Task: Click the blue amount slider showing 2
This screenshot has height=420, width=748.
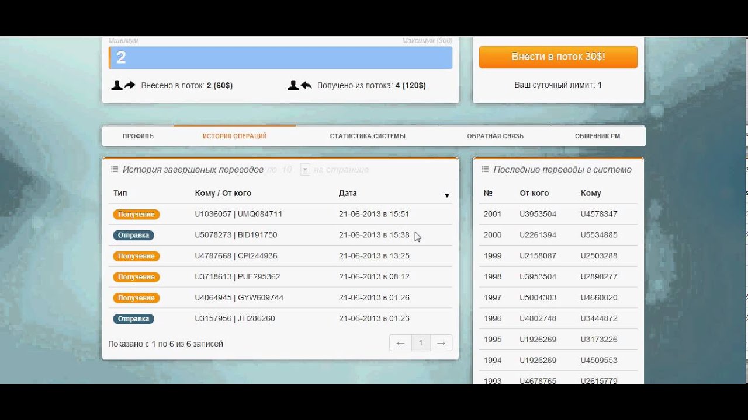Action: coord(280,58)
